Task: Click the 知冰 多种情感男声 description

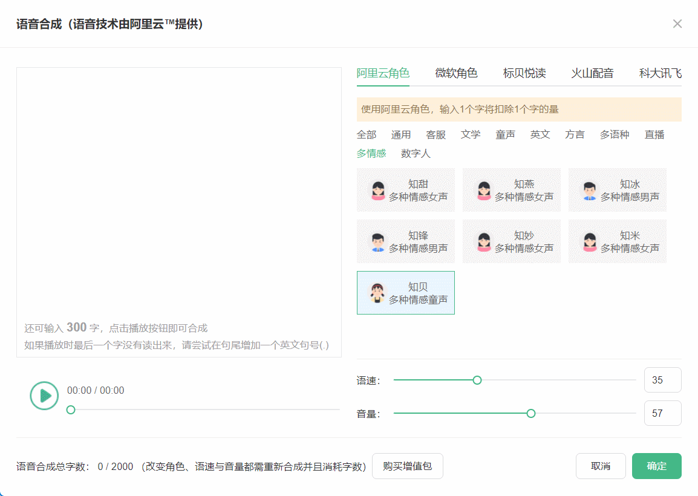Action: 630,197
